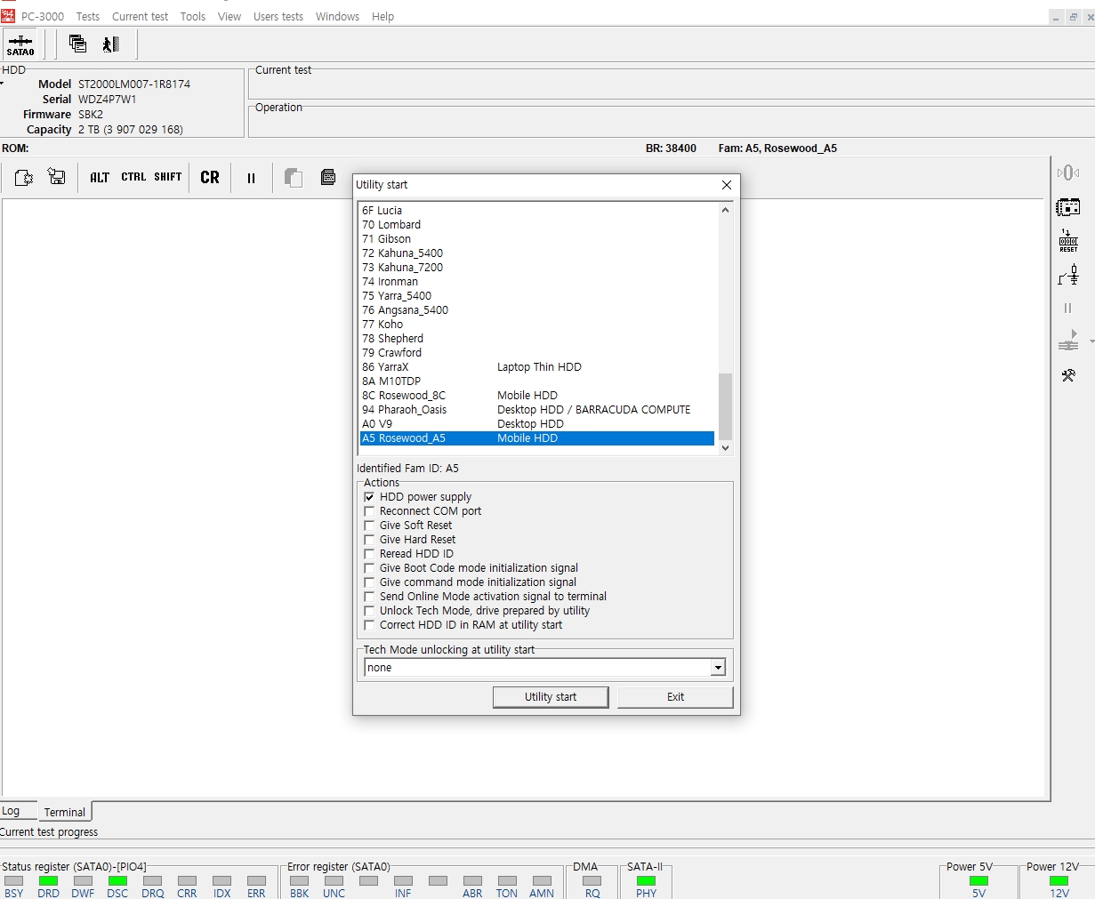This screenshot has width=1095, height=899.
Task: Enable Reconnect COM port checkbox
Action: point(369,511)
